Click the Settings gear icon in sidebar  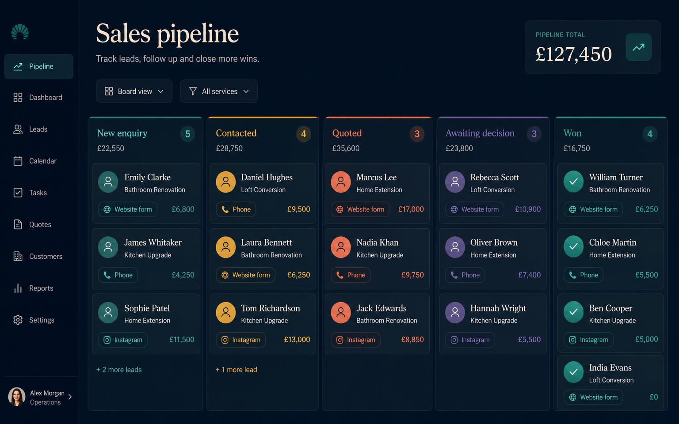[x=18, y=320]
